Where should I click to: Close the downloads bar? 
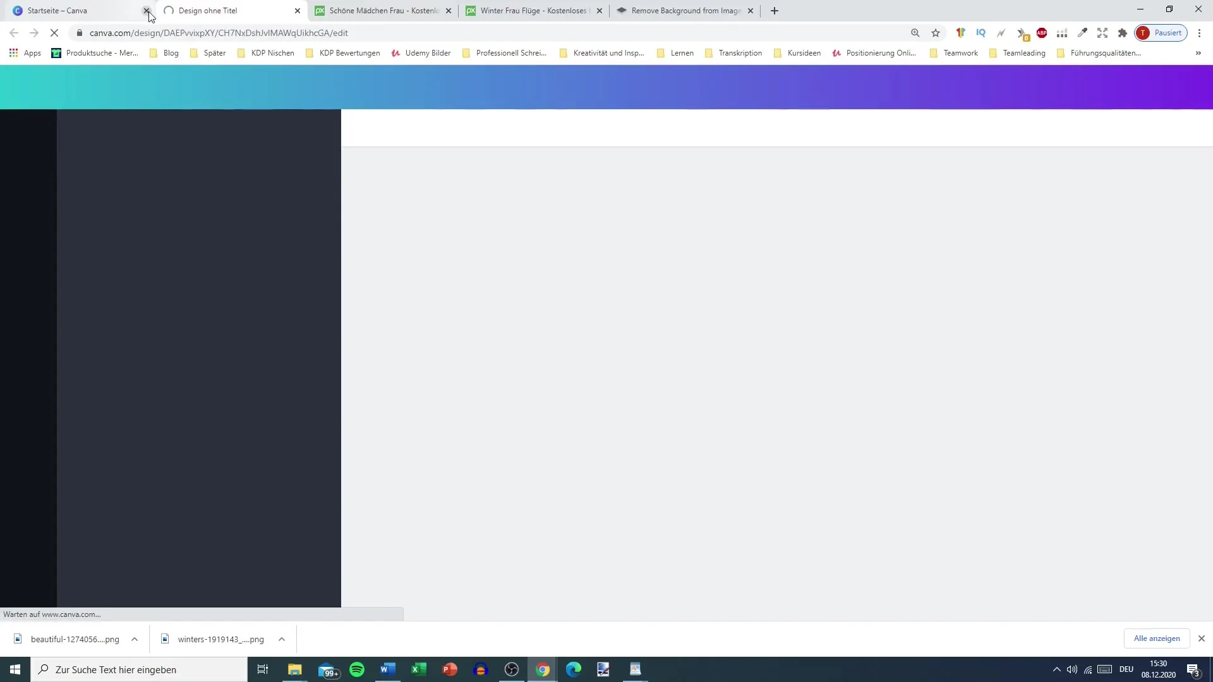pyautogui.click(x=1201, y=638)
